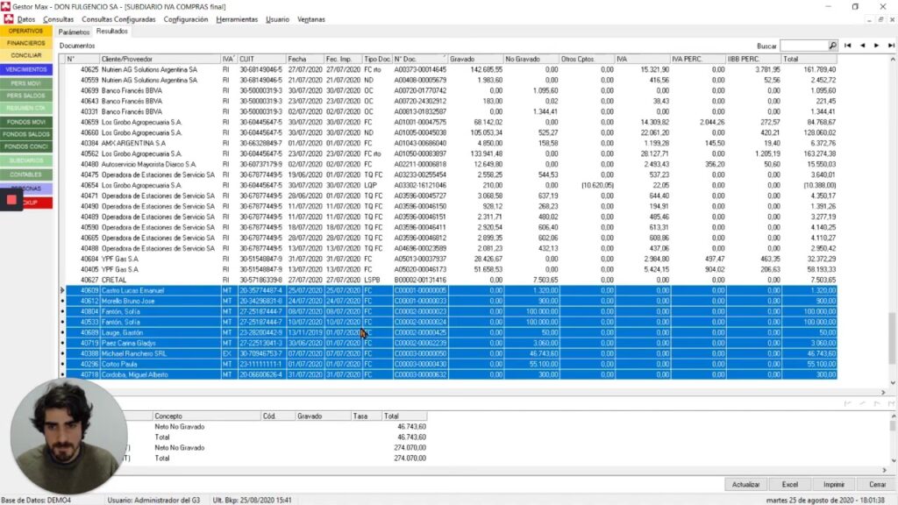The height and width of the screenshot is (505, 898).
Task: Select the FINANCIEROS sidebar button
Action: (26, 42)
